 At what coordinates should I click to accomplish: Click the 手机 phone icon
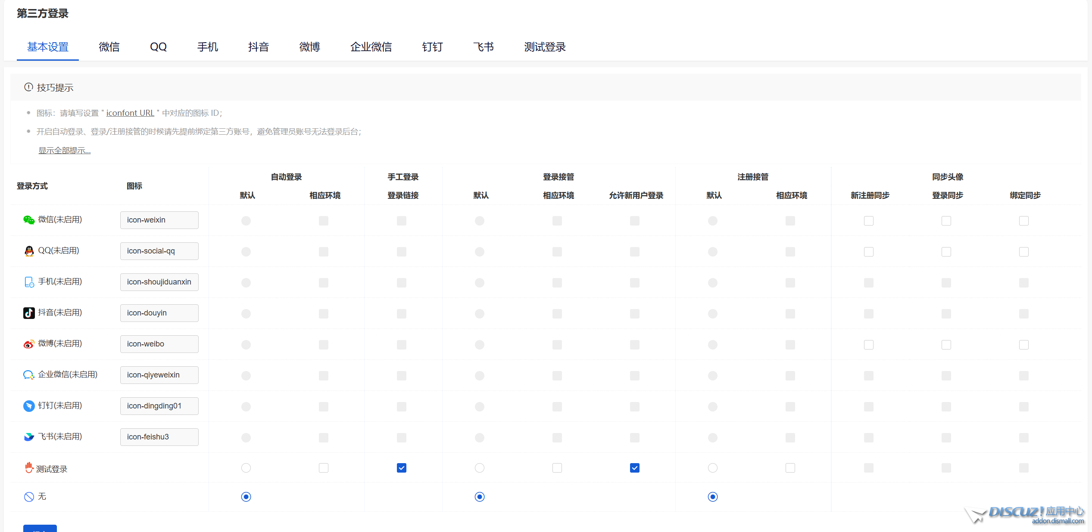28,282
